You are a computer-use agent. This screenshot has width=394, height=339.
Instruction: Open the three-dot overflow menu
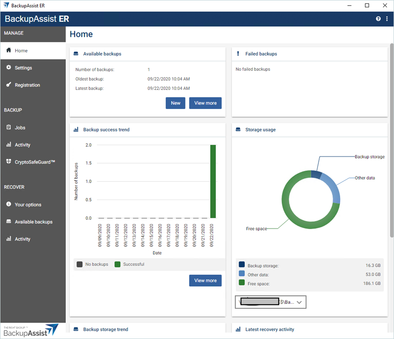coord(387,19)
